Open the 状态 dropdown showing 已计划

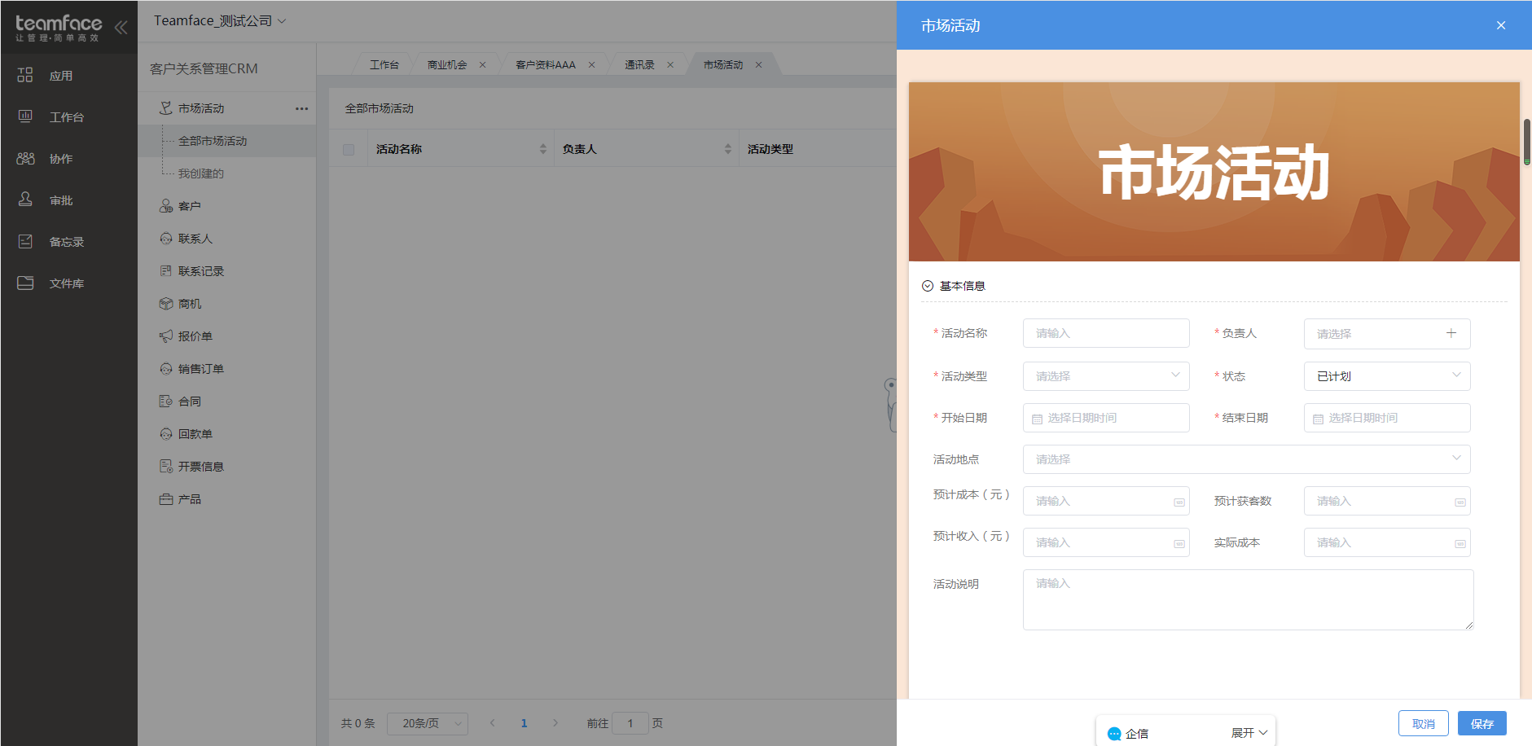click(1386, 376)
